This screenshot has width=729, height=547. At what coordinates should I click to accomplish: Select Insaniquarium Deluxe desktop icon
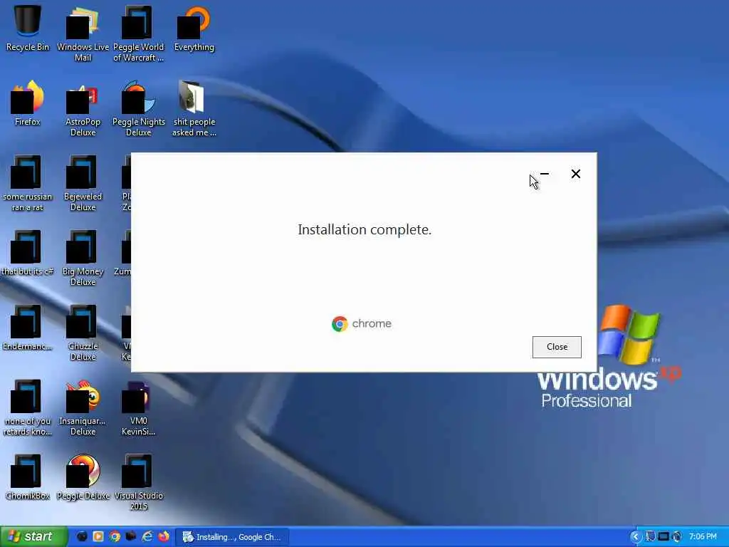83,409
